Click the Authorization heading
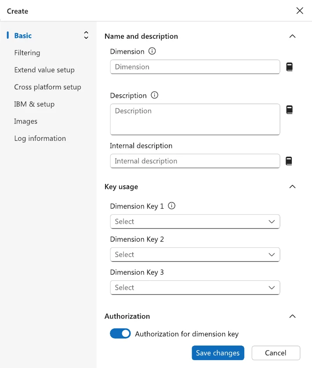The height and width of the screenshot is (368, 312). coord(127,316)
